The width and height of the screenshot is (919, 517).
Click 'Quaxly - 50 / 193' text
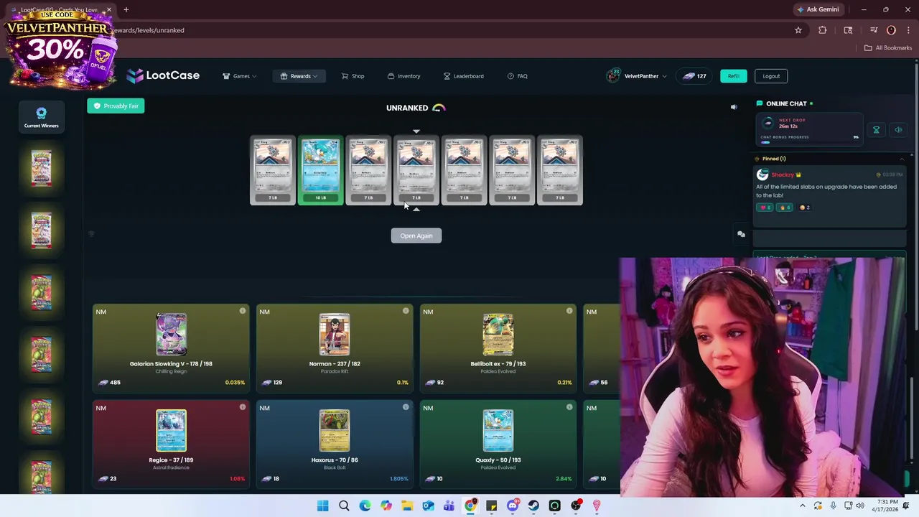click(498, 460)
